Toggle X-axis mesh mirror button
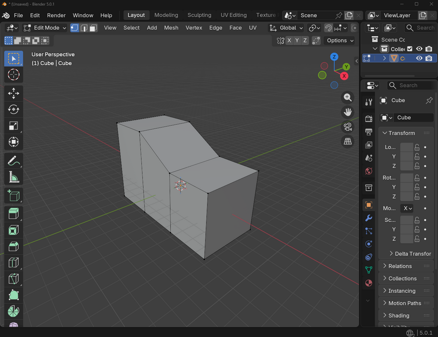 (289, 40)
